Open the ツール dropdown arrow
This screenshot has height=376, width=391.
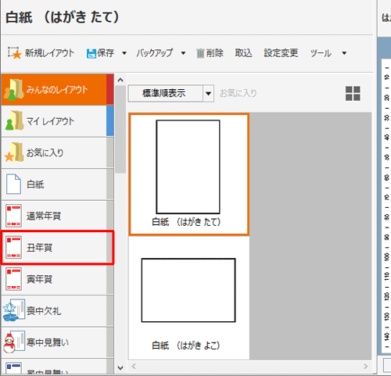[344, 53]
